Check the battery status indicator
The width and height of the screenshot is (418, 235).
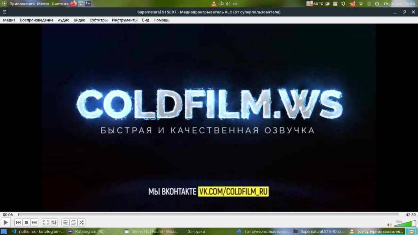click(x=369, y=4)
